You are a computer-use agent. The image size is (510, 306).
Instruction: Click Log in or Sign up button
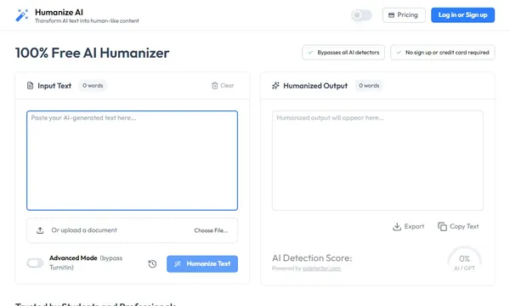click(x=462, y=15)
